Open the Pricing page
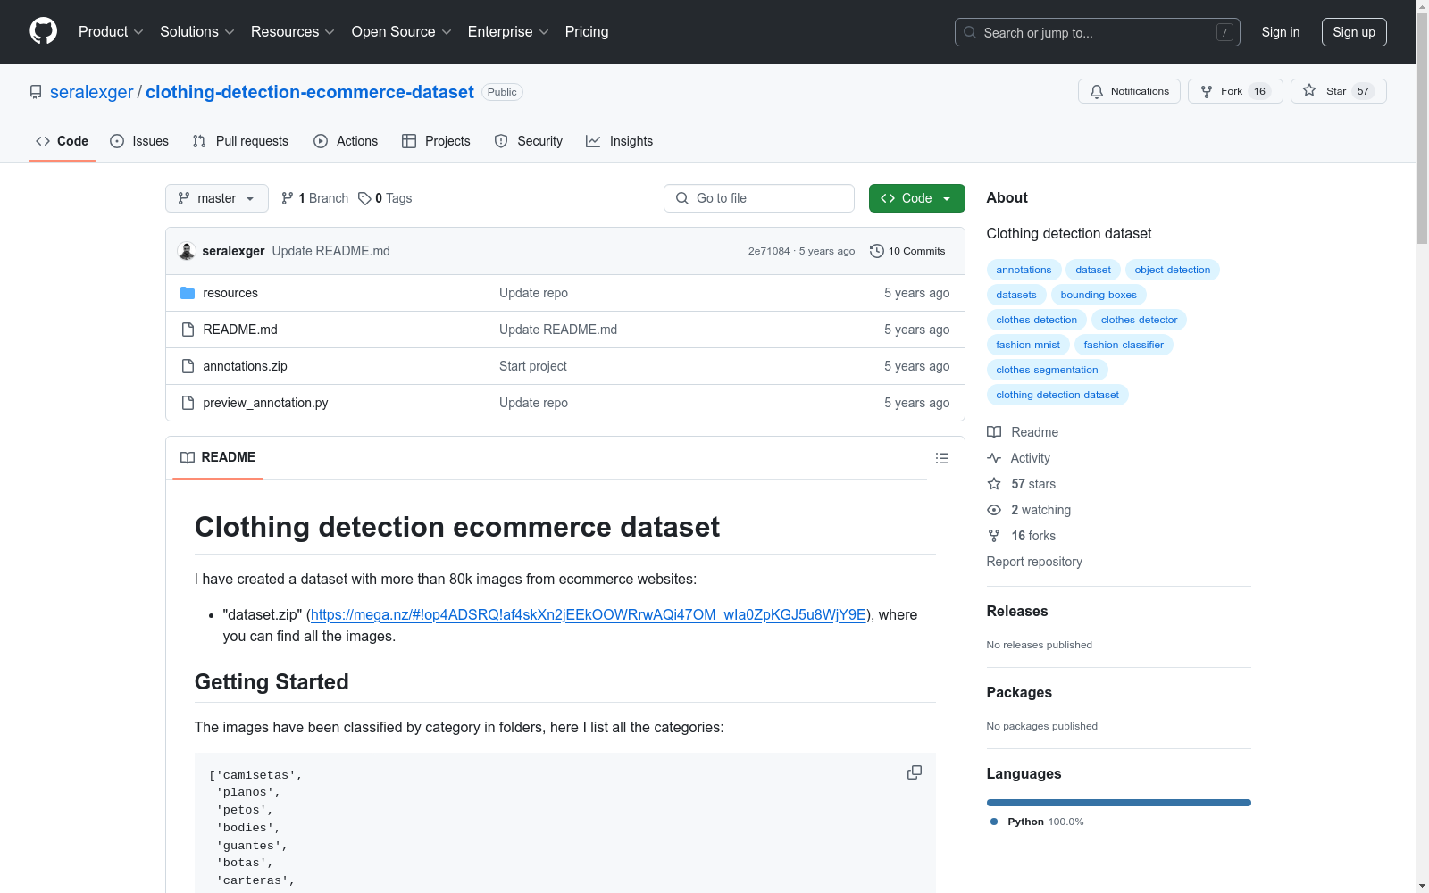 pos(587,32)
